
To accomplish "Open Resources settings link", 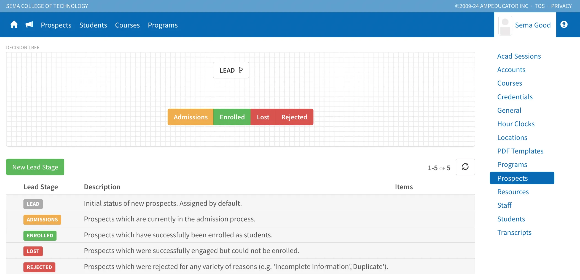I will pyautogui.click(x=513, y=192).
